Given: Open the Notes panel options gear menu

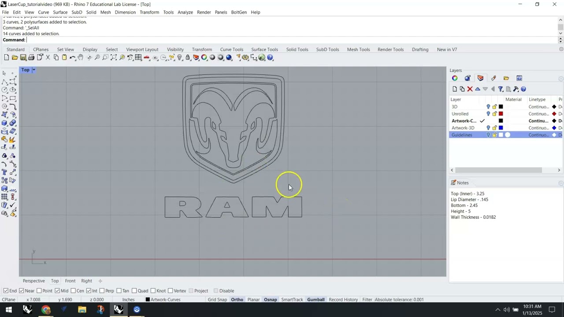Looking at the screenshot, I should click(x=560, y=183).
